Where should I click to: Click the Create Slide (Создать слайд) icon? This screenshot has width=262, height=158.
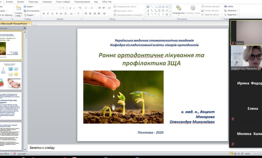coord(18,8)
